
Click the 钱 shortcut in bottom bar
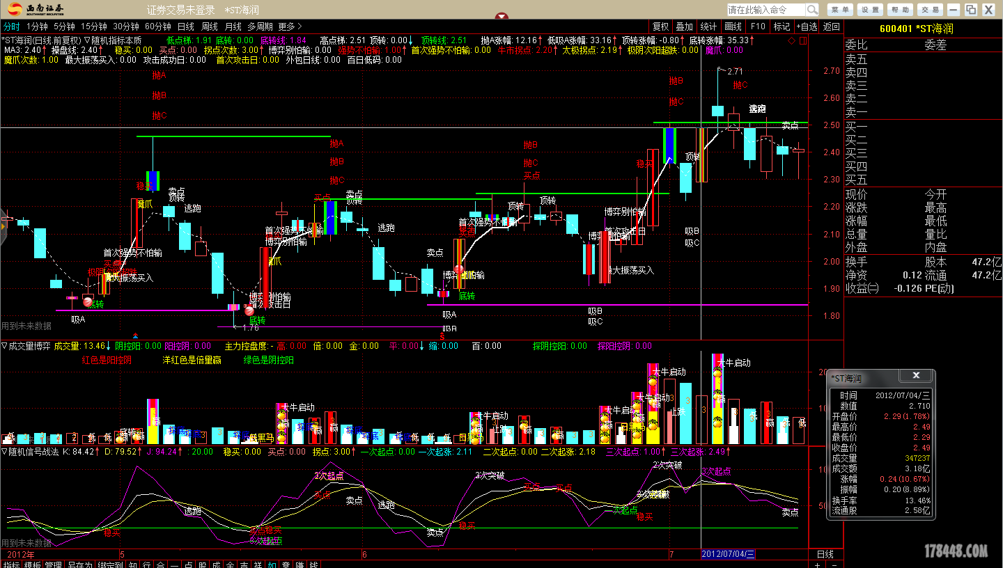[x=314, y=565]
